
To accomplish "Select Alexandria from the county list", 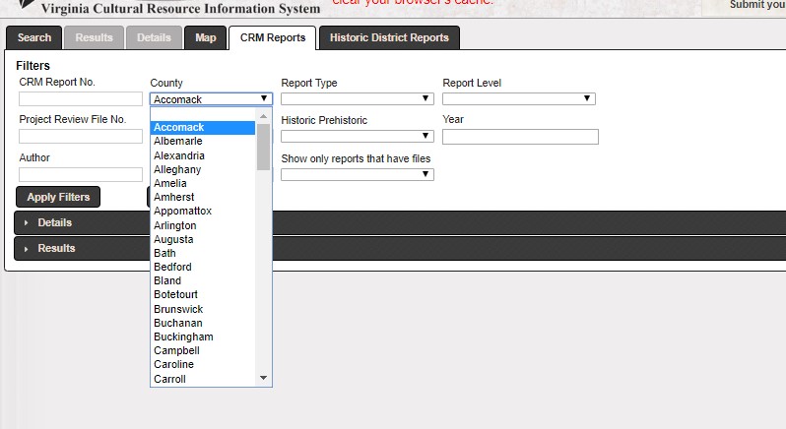I will click(203, 155).
